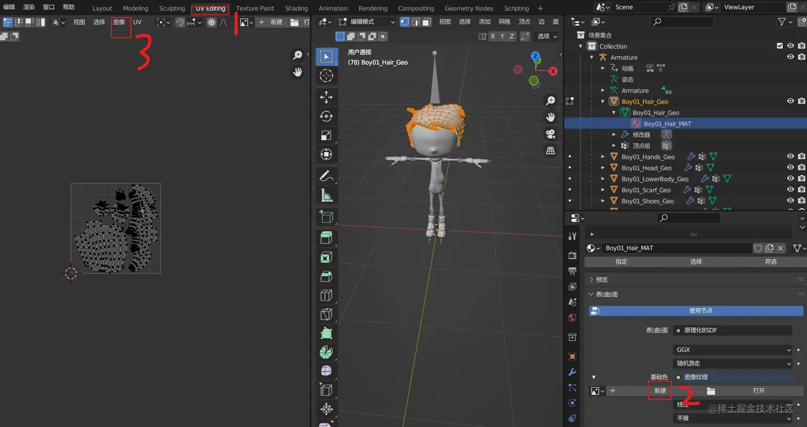The image size is (807, 427).
Task: Hide Armature using its eye icon
Action: coord(790,57)
